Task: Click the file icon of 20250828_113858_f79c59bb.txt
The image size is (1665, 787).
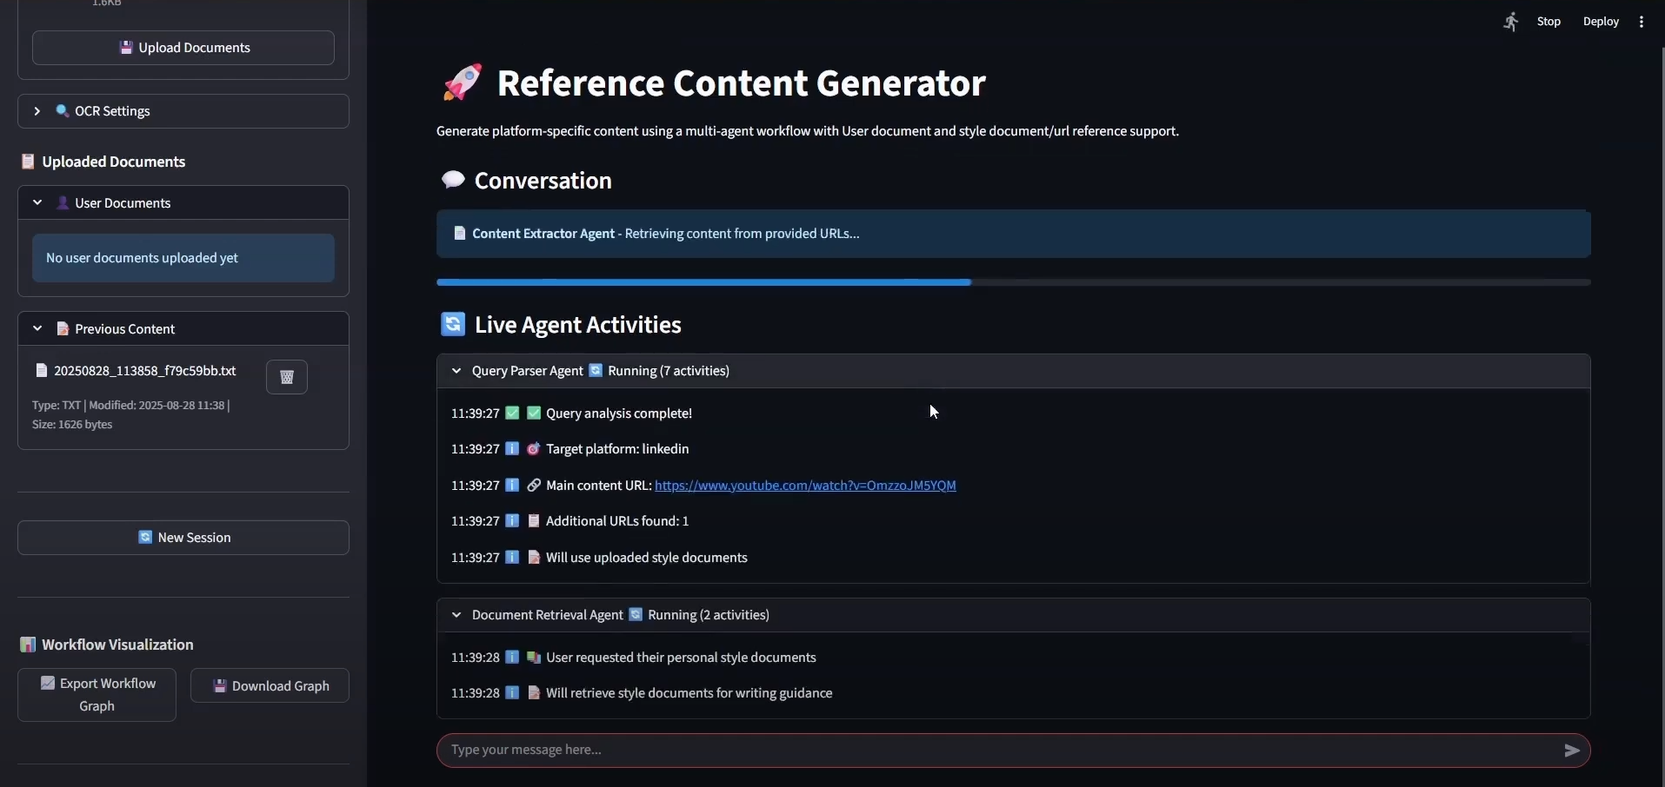Action: point(41,371)
